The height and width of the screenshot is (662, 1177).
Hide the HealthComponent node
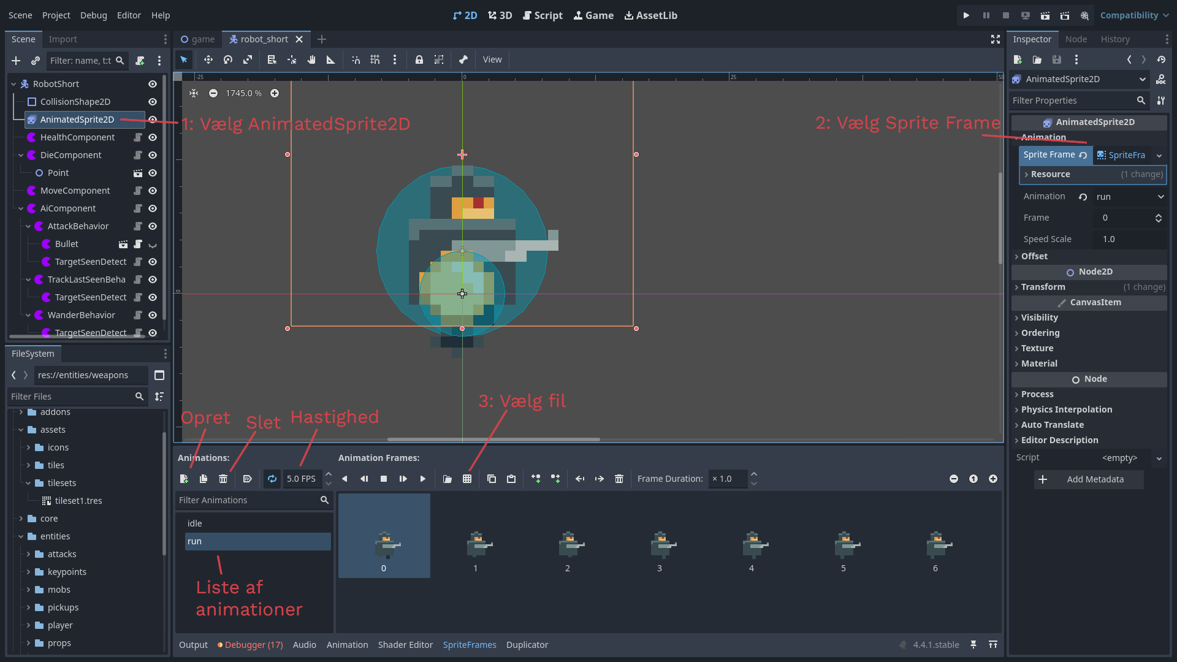pyautogui.click(x=153, y=137)
